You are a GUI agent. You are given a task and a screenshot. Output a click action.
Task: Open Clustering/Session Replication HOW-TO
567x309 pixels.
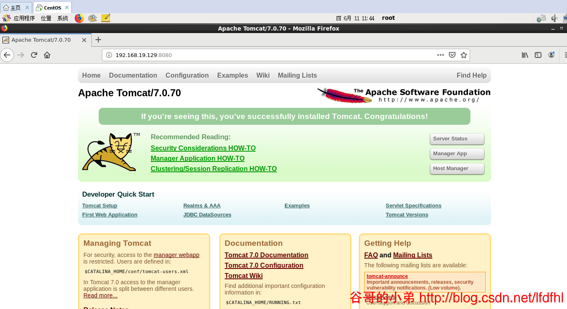tap(214, 169)
